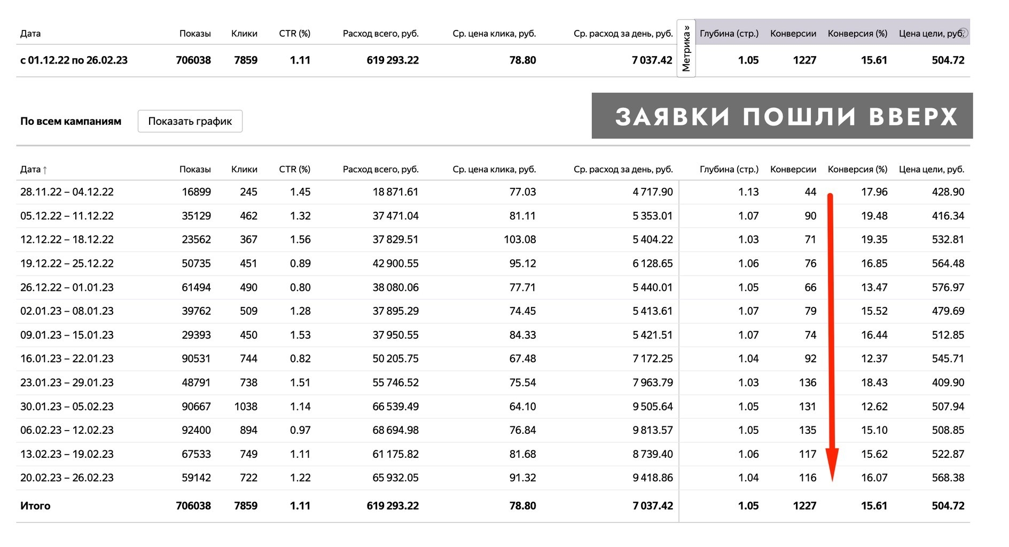The height and width of the screenshot is (547, 1009).
Task: Click the summary period с 01.12.22 по 26.02.23
Action: (x=74, y=60)
